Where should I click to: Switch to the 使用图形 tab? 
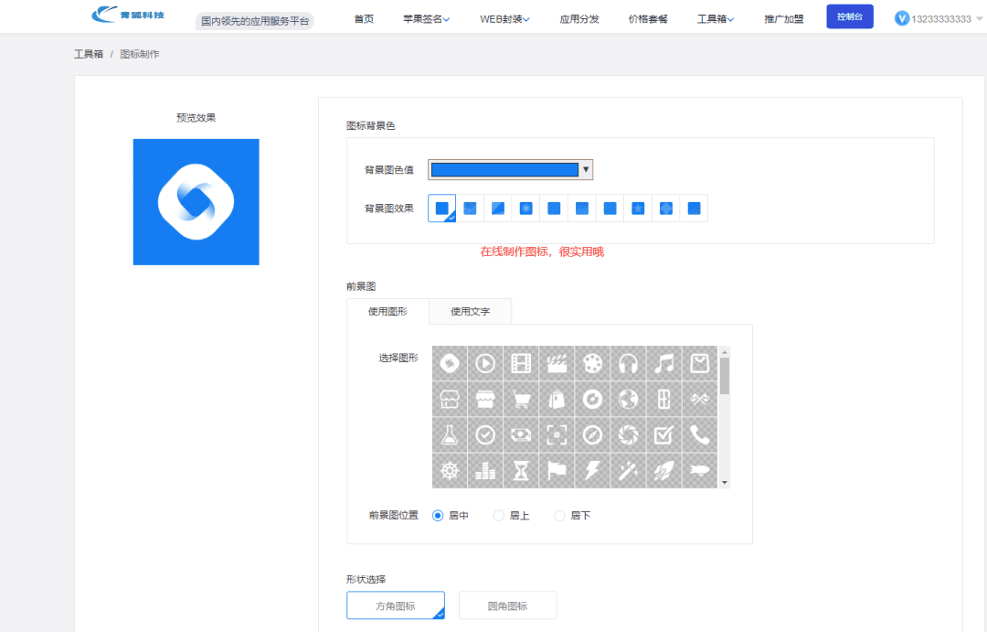(x=387, y=311)
